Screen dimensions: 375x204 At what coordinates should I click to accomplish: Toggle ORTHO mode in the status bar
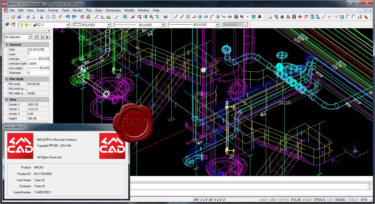pyautogui.click(x=284, y=200)
